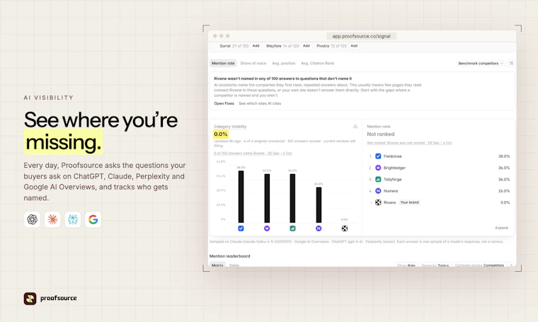Click the 0.0% value in Rivane's row
538x322 pixels.
coord(505,202)
